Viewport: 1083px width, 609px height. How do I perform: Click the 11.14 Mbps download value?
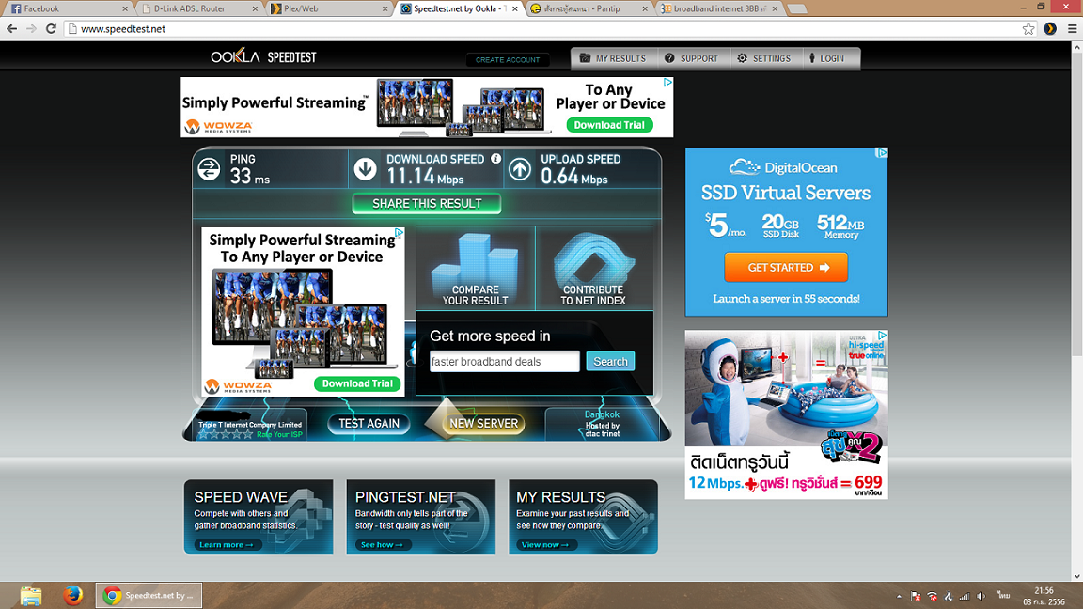pos(425,177)
